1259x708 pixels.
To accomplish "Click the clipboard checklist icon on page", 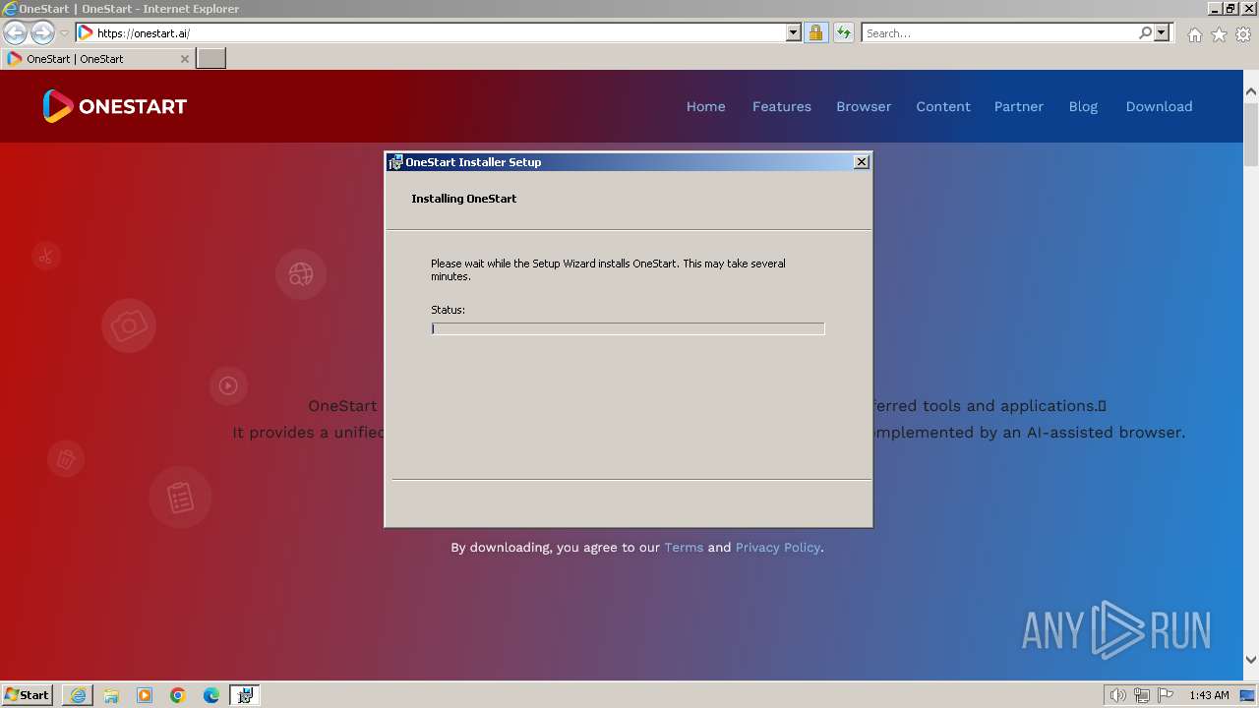I will click(180, 497).
